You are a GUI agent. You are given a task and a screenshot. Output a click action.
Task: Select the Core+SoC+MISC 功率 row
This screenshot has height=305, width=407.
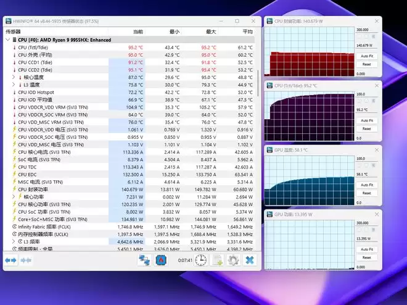click(x=129, y=219)
